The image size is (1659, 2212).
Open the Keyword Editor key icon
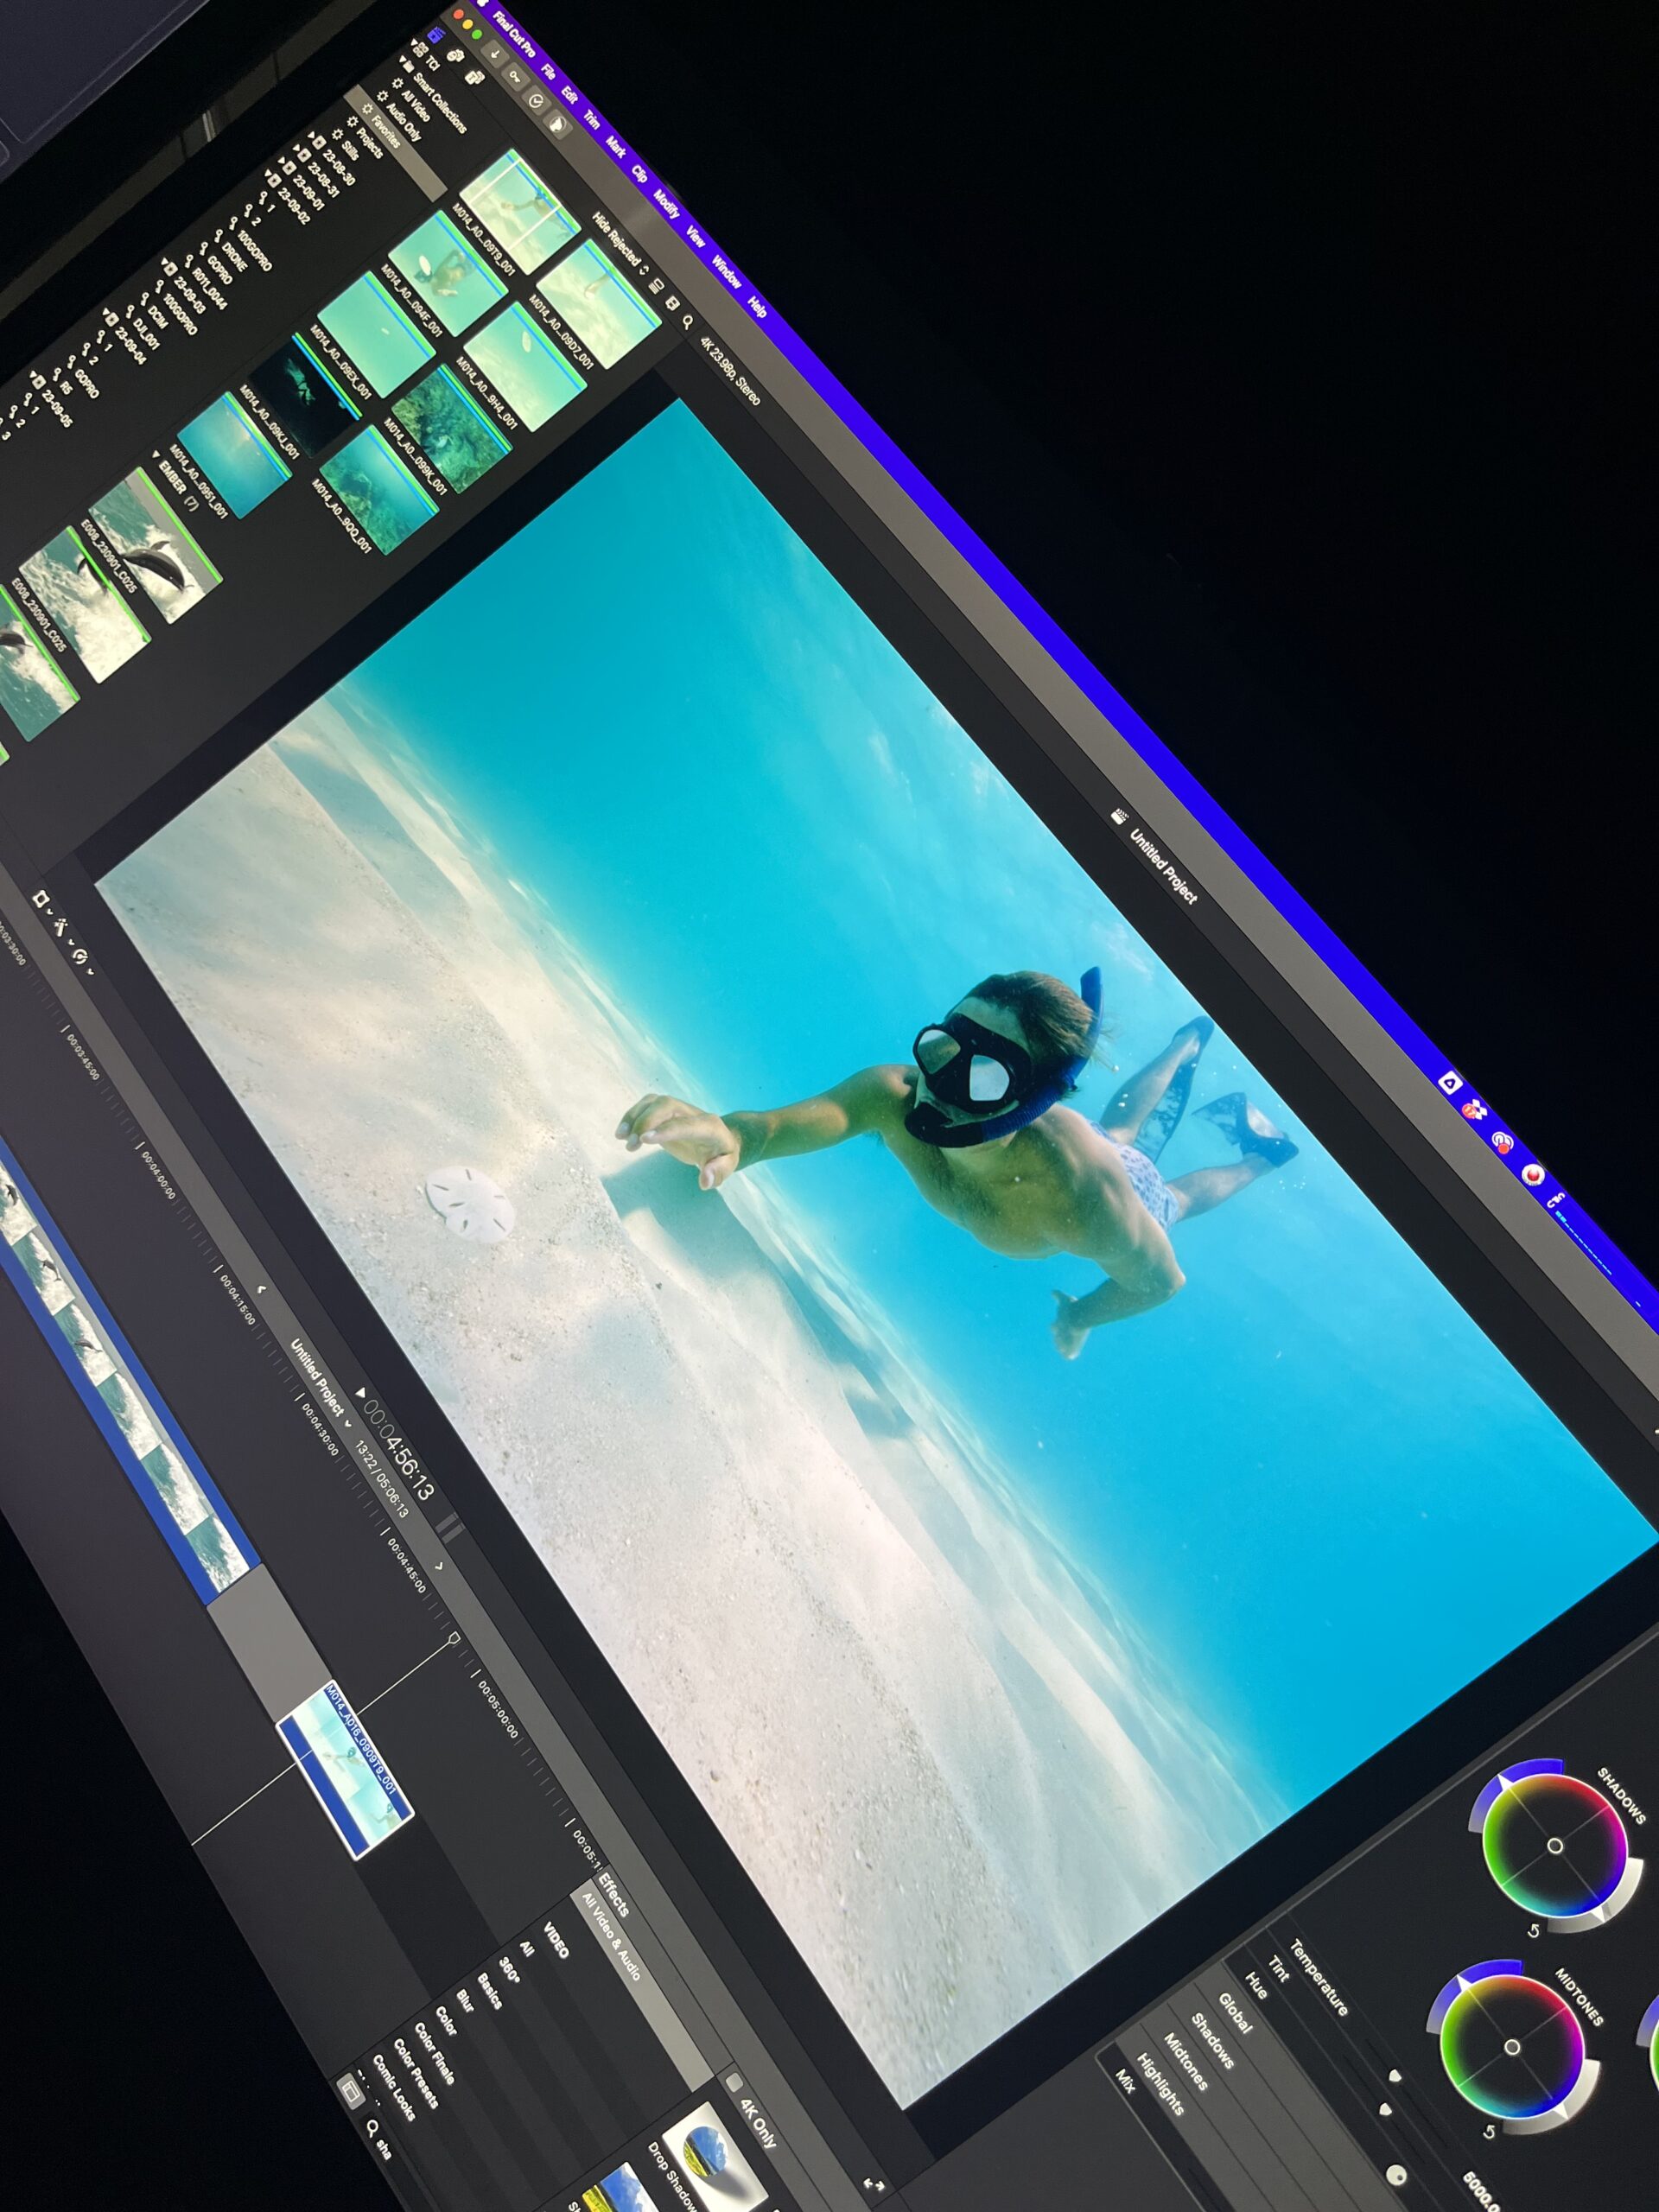(516, 77)
